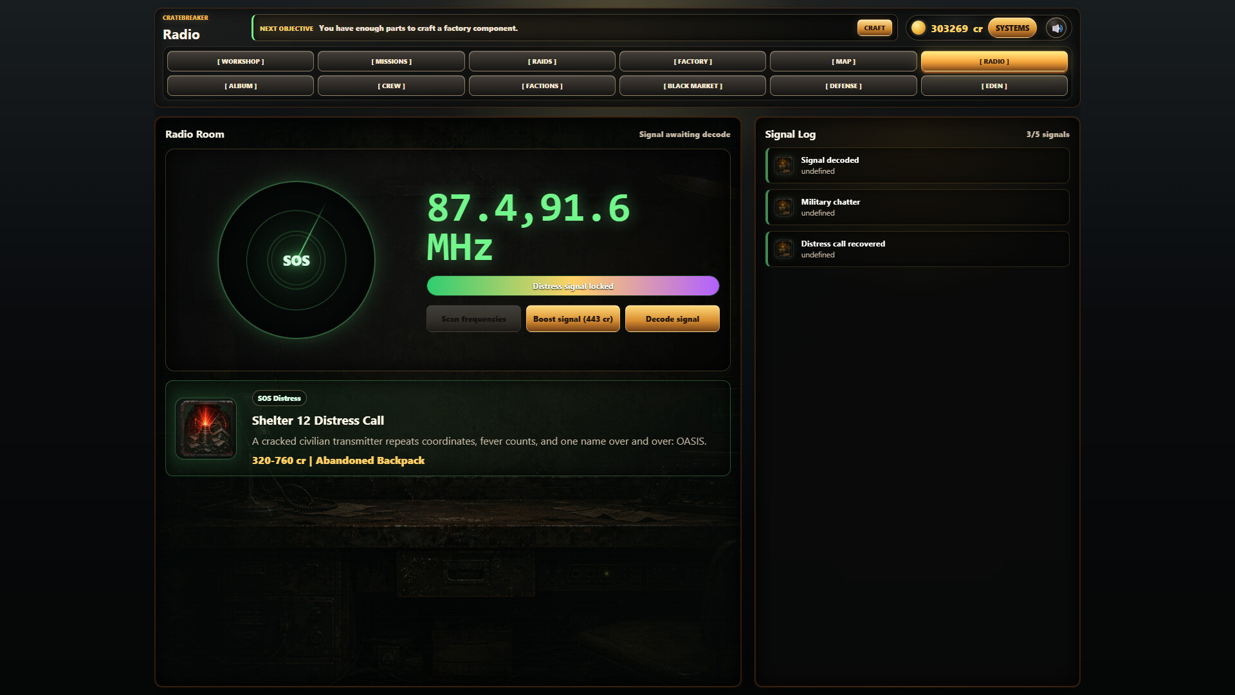Open the Systems menu button

1012,28
